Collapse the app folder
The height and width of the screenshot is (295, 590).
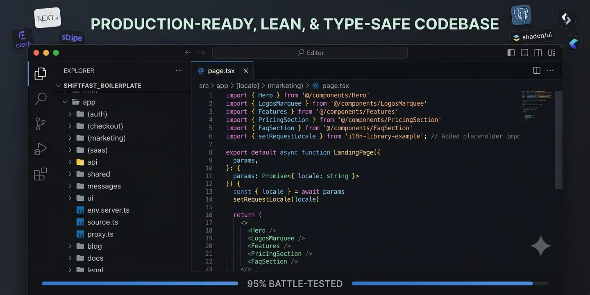66,102
